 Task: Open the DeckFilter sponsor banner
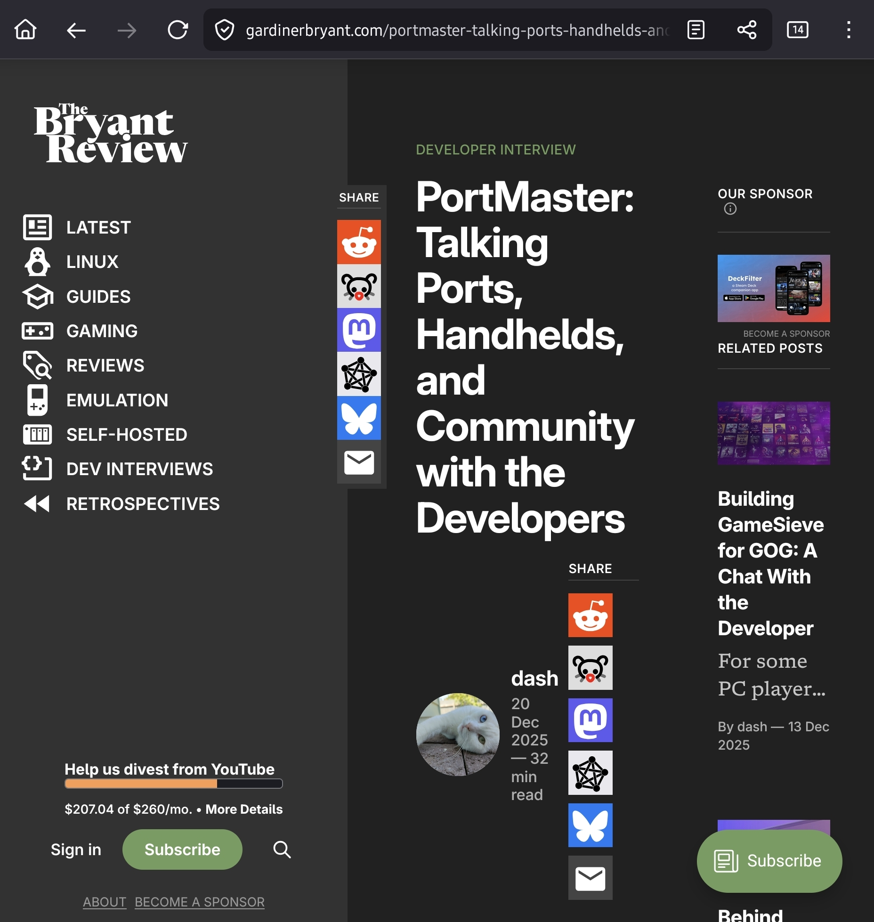coord(774,288)
